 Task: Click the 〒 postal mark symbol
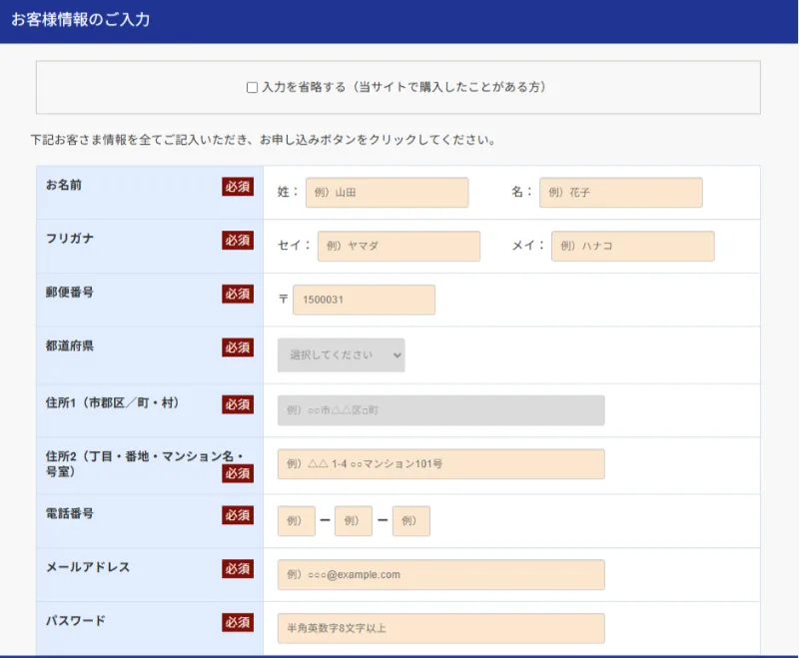(284, 300)
